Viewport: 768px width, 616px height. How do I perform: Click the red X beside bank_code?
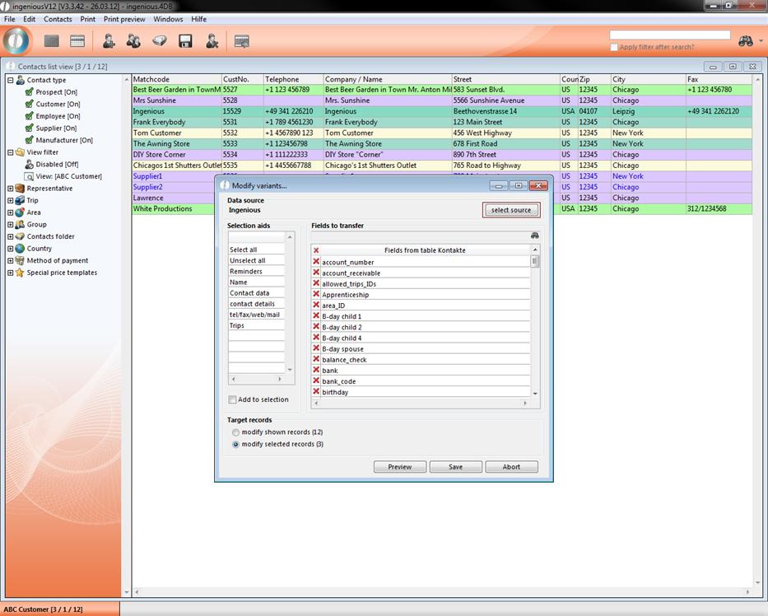316,381
